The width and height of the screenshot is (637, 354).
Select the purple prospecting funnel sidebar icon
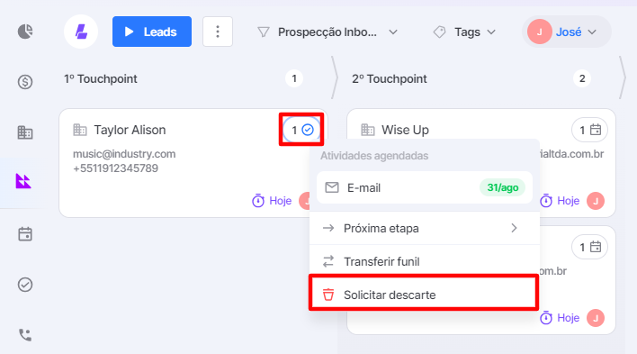click(x=23, y=181)
